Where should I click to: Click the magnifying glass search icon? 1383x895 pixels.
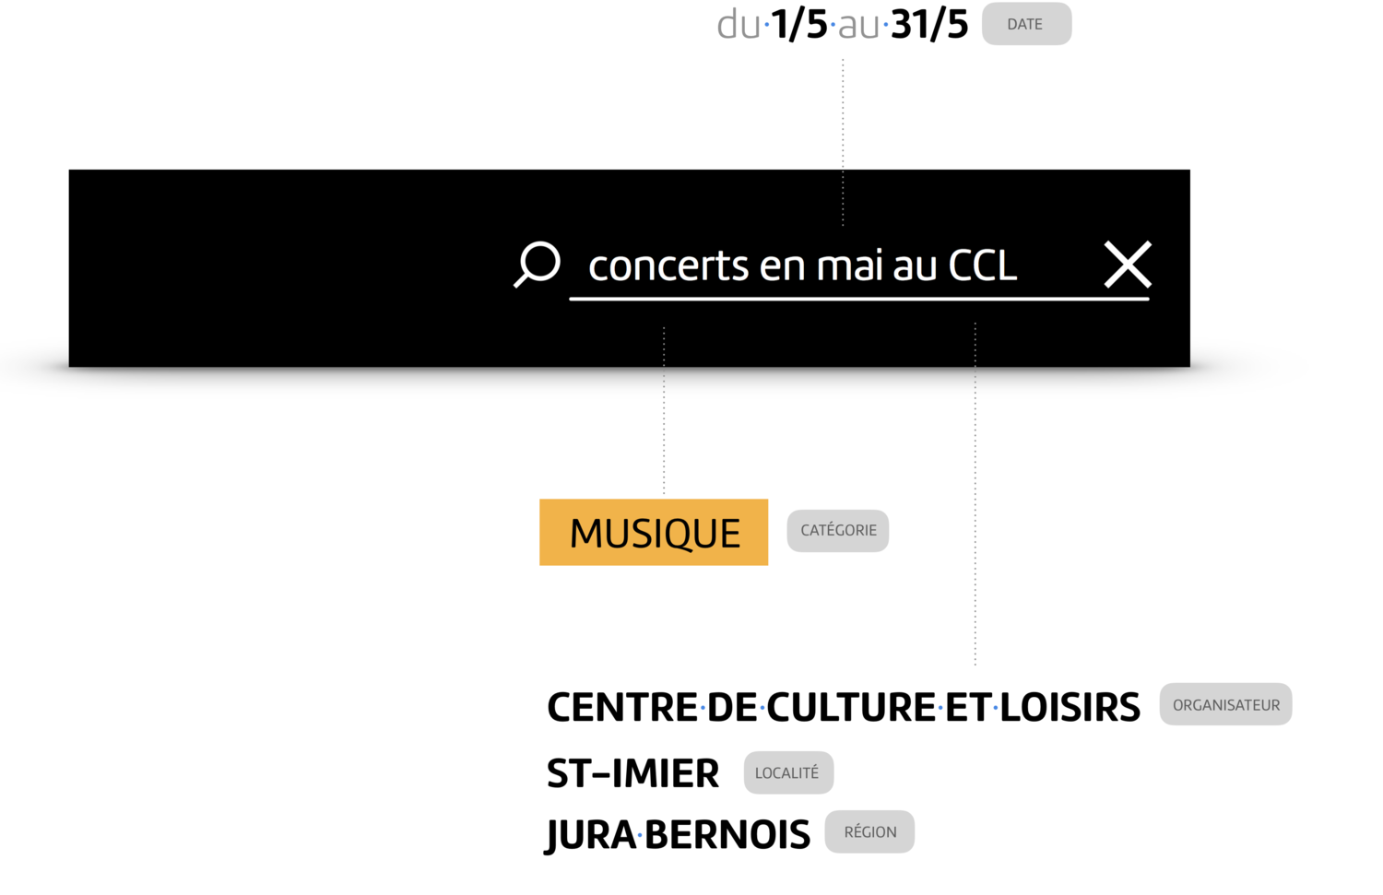pyautogui.click(x=538, y=265)
